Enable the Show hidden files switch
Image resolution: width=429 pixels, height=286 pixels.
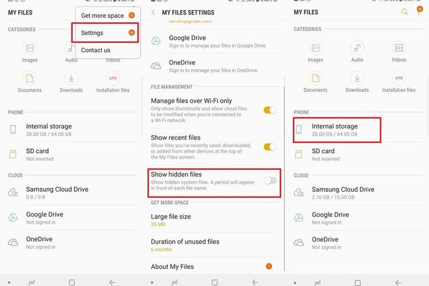tap(270, 181)
